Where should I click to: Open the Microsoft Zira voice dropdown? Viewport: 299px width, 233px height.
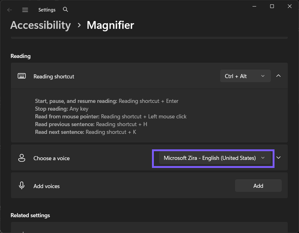pos(215,158)
